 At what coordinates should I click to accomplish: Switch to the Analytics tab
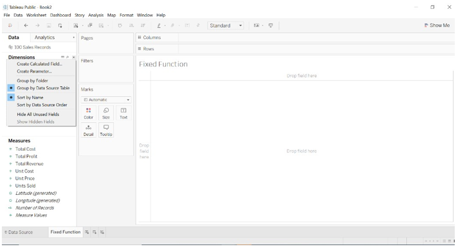tap(45, 37)
